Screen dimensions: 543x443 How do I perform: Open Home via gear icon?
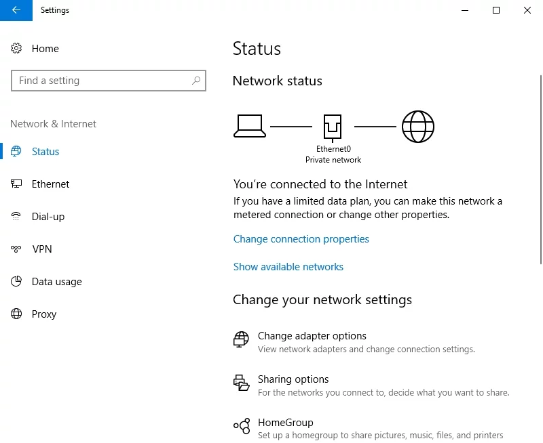coord(17,49)
